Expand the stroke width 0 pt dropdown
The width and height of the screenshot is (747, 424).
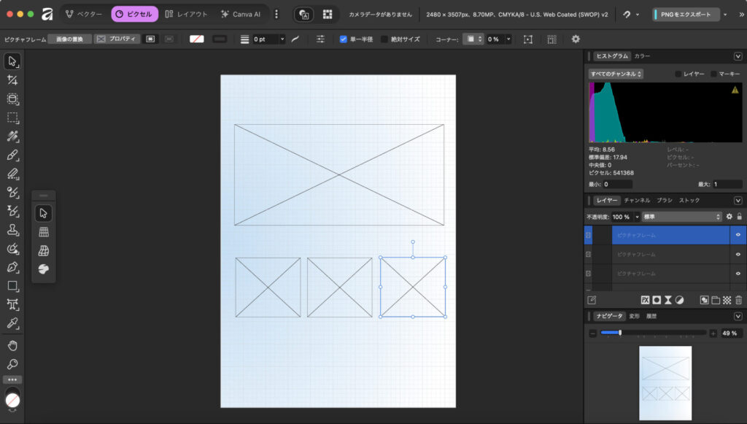click(282, 39)
